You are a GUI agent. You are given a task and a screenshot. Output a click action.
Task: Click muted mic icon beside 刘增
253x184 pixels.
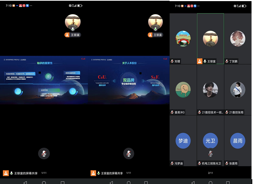[x=172, y=61]
